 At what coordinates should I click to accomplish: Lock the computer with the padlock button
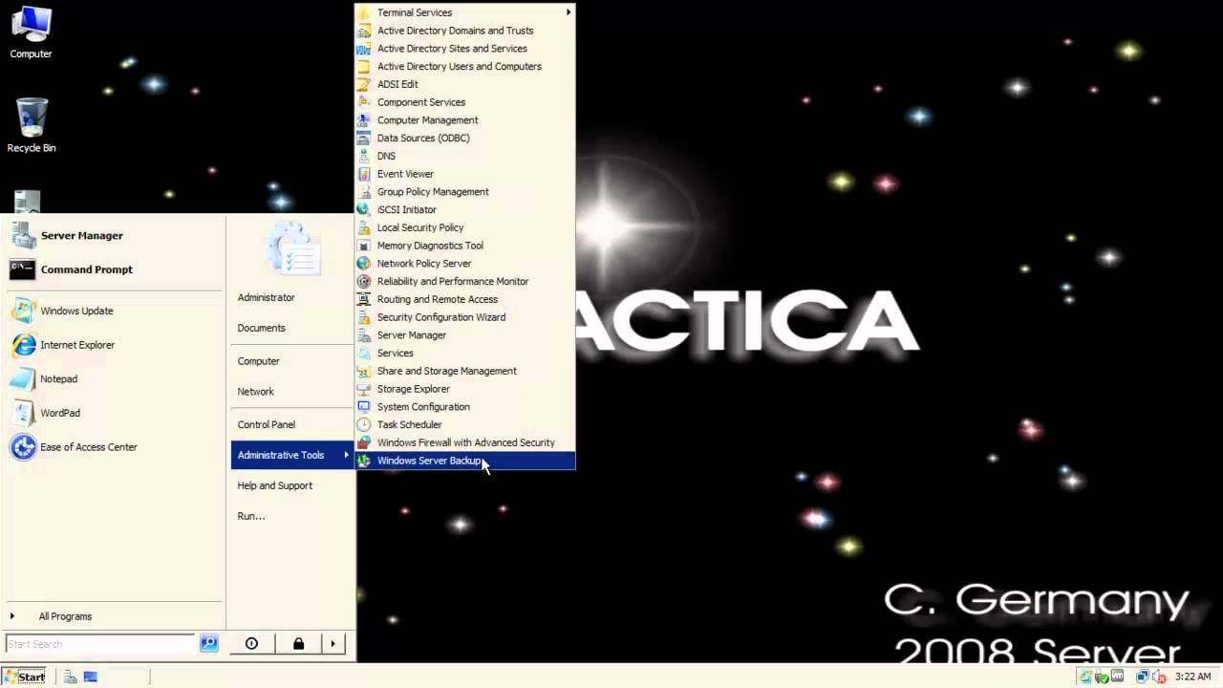[x=298, y=644]
